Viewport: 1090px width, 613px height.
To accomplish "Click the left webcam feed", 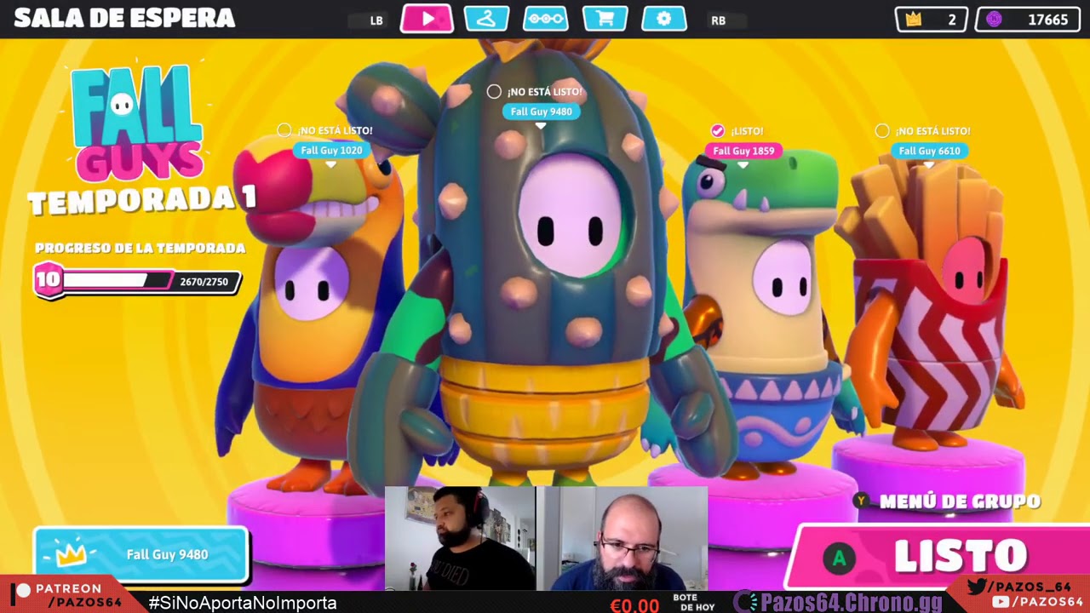I will (x=460, y=538).
